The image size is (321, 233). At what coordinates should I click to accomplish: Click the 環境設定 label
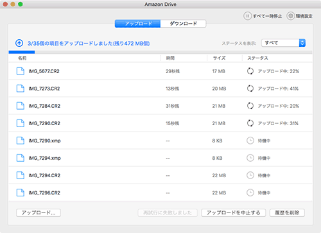(304, 16)
